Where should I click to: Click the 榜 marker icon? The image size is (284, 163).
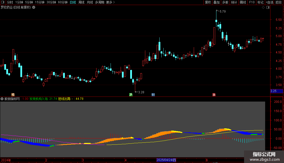coord(13,95)
